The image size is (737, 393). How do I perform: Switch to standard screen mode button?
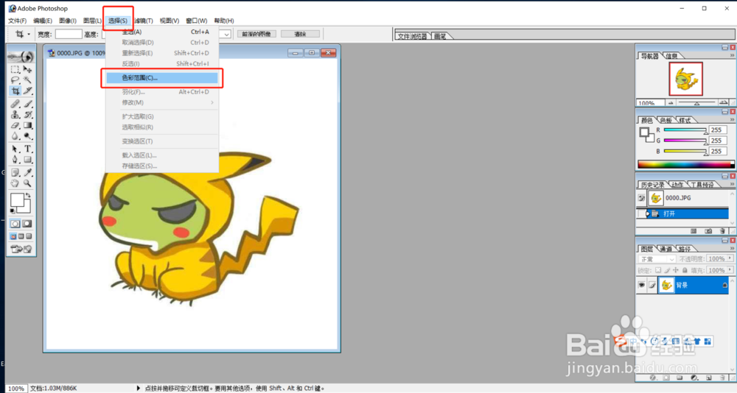[13, 236]
